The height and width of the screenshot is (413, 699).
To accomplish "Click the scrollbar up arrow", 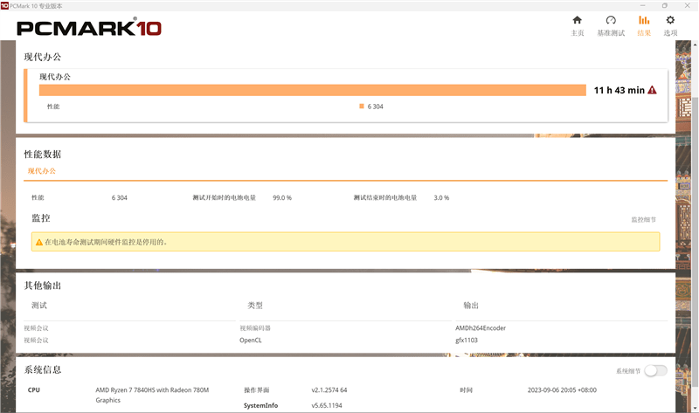I will [695, 45].
